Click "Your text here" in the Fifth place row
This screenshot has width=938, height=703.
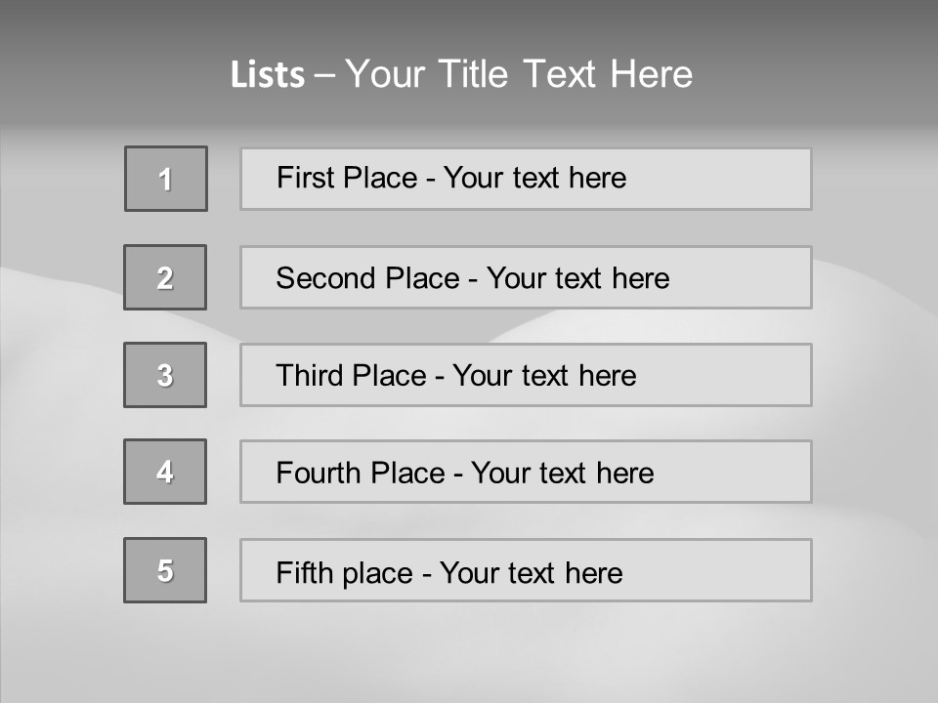pyautogui.click(x=531, y=572)
